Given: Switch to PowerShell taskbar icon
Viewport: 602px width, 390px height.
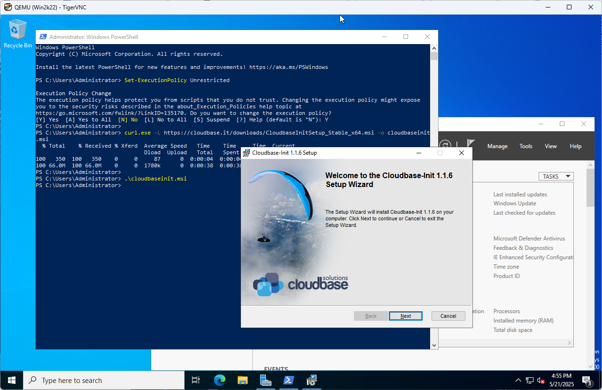Looking at the screenshot, I should pyautogui.click(x=288, y=380).
